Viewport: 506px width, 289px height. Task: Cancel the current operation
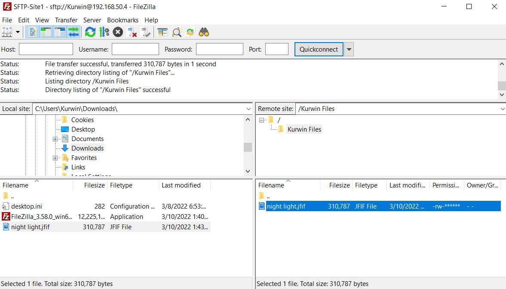pos(118,32)
